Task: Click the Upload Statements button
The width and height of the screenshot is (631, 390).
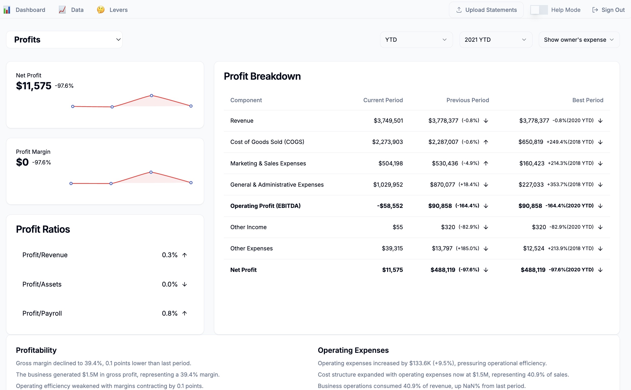Action: point(486,10)
